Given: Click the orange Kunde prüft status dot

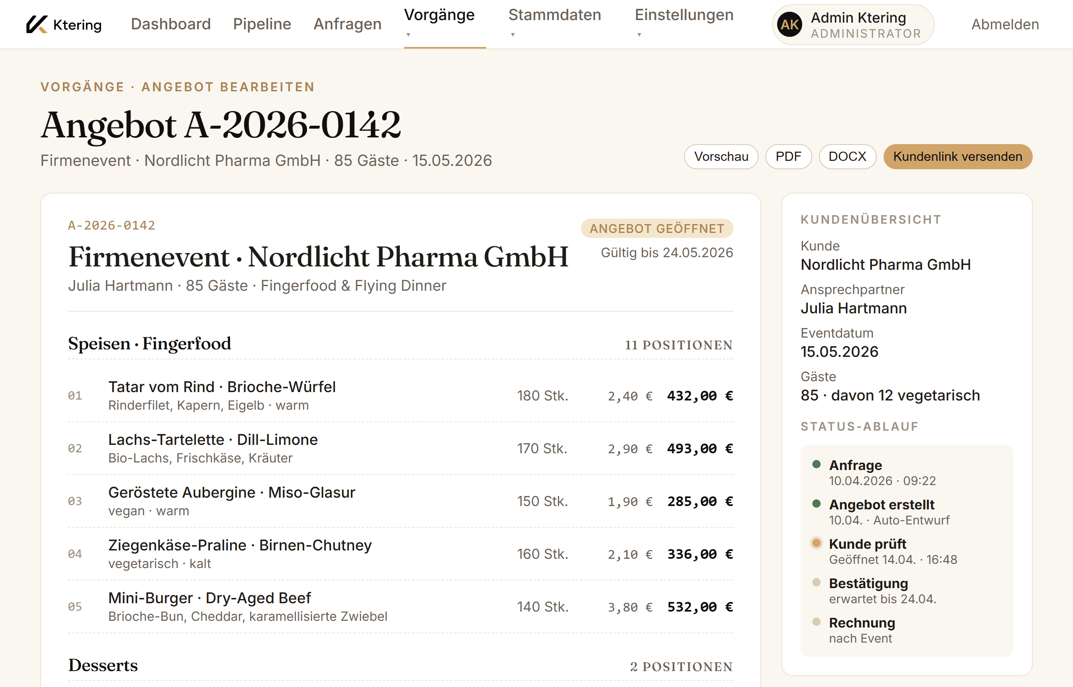Looking at the screenshot, I should point(816,543).
